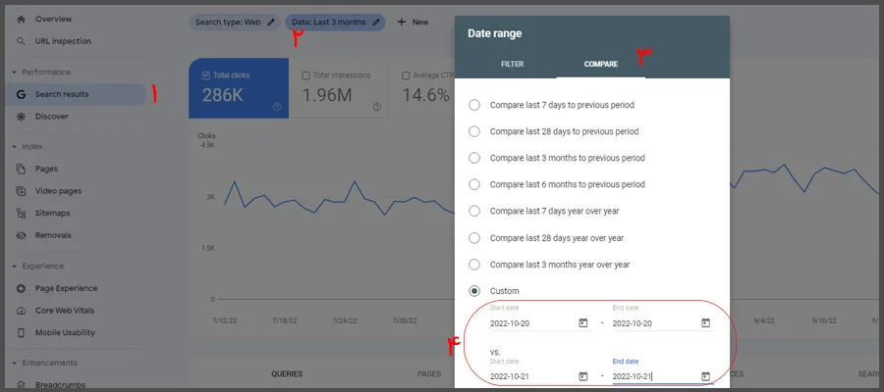Select Compare last 28 days year over year

point(475,238)
